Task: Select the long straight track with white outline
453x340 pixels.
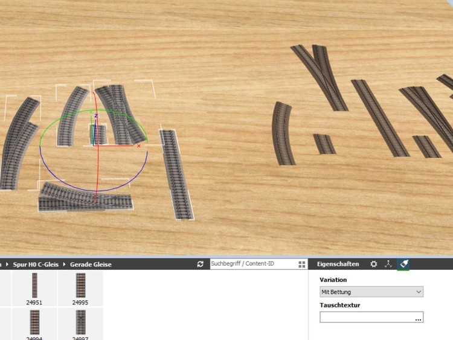Action: tap(176, 174)
